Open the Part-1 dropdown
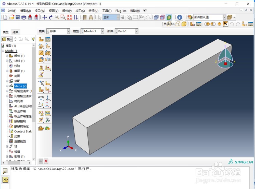The width and height of the screenshot is (255, 189). [127, 31]
